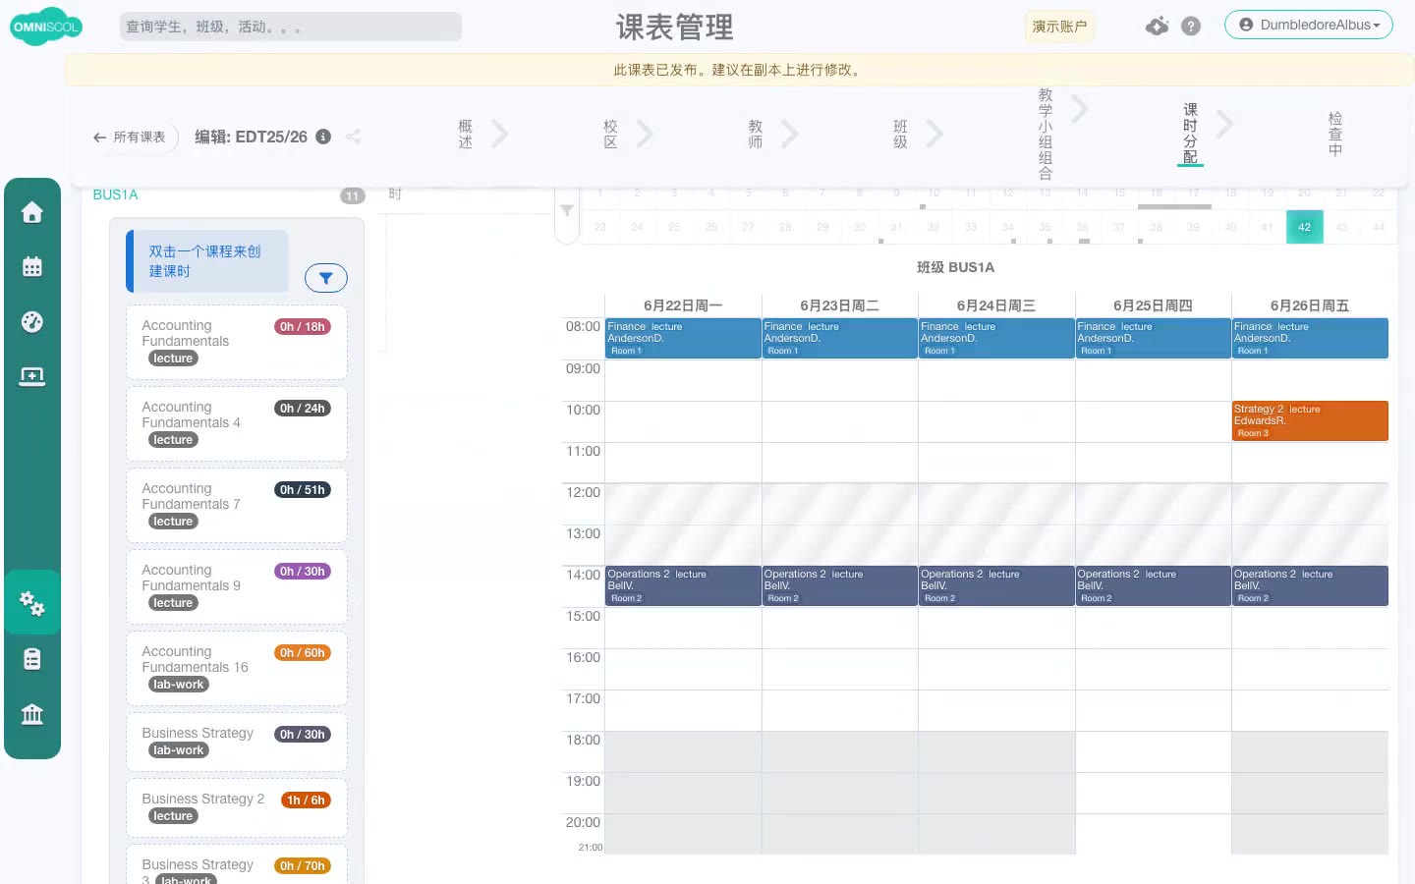This screenshot has height=884, width=1415.
Task: Open Friday's Finance lecture at 08:00
Action: tap(1310, 338)
